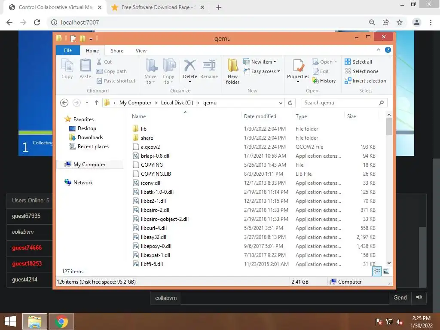Sort files by Name column
The image size is (440, 330).
tap(139, 116)
